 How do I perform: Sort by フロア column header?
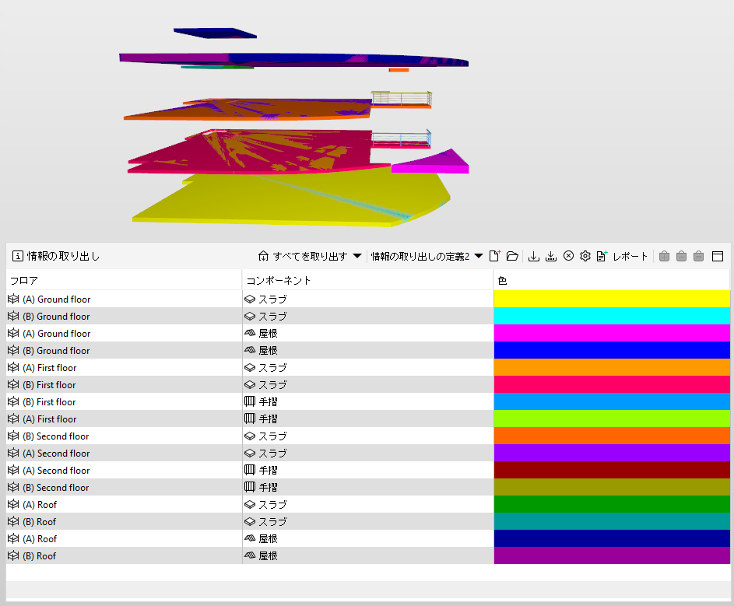coord(124,280)
